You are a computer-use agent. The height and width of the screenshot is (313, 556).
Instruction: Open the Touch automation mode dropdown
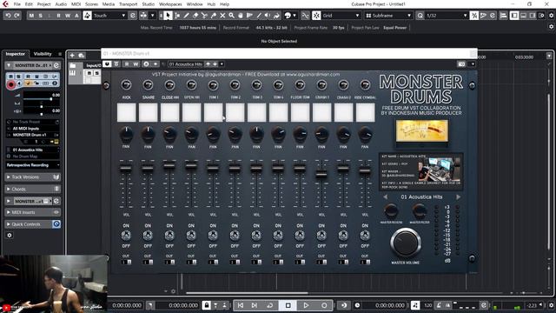[109, 16]
